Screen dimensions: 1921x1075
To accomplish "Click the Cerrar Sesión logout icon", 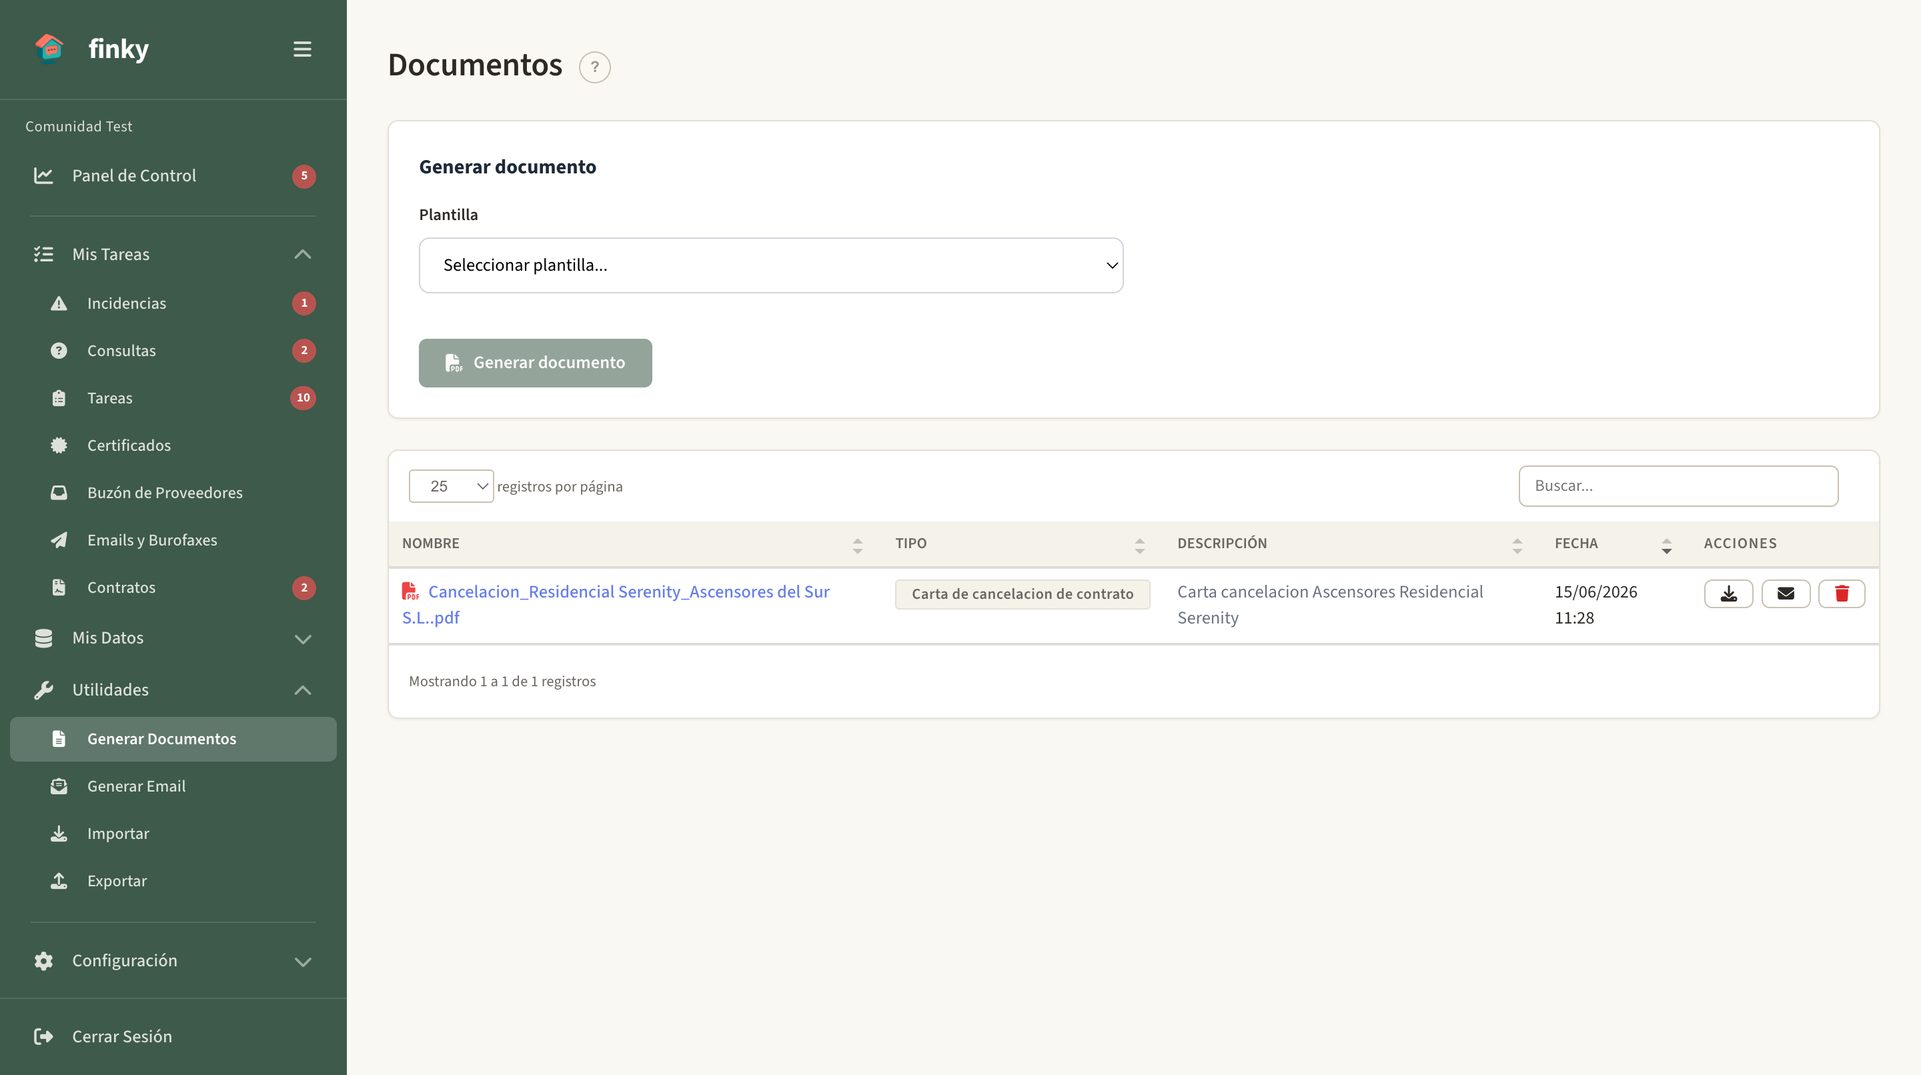I will (43, 1036).
